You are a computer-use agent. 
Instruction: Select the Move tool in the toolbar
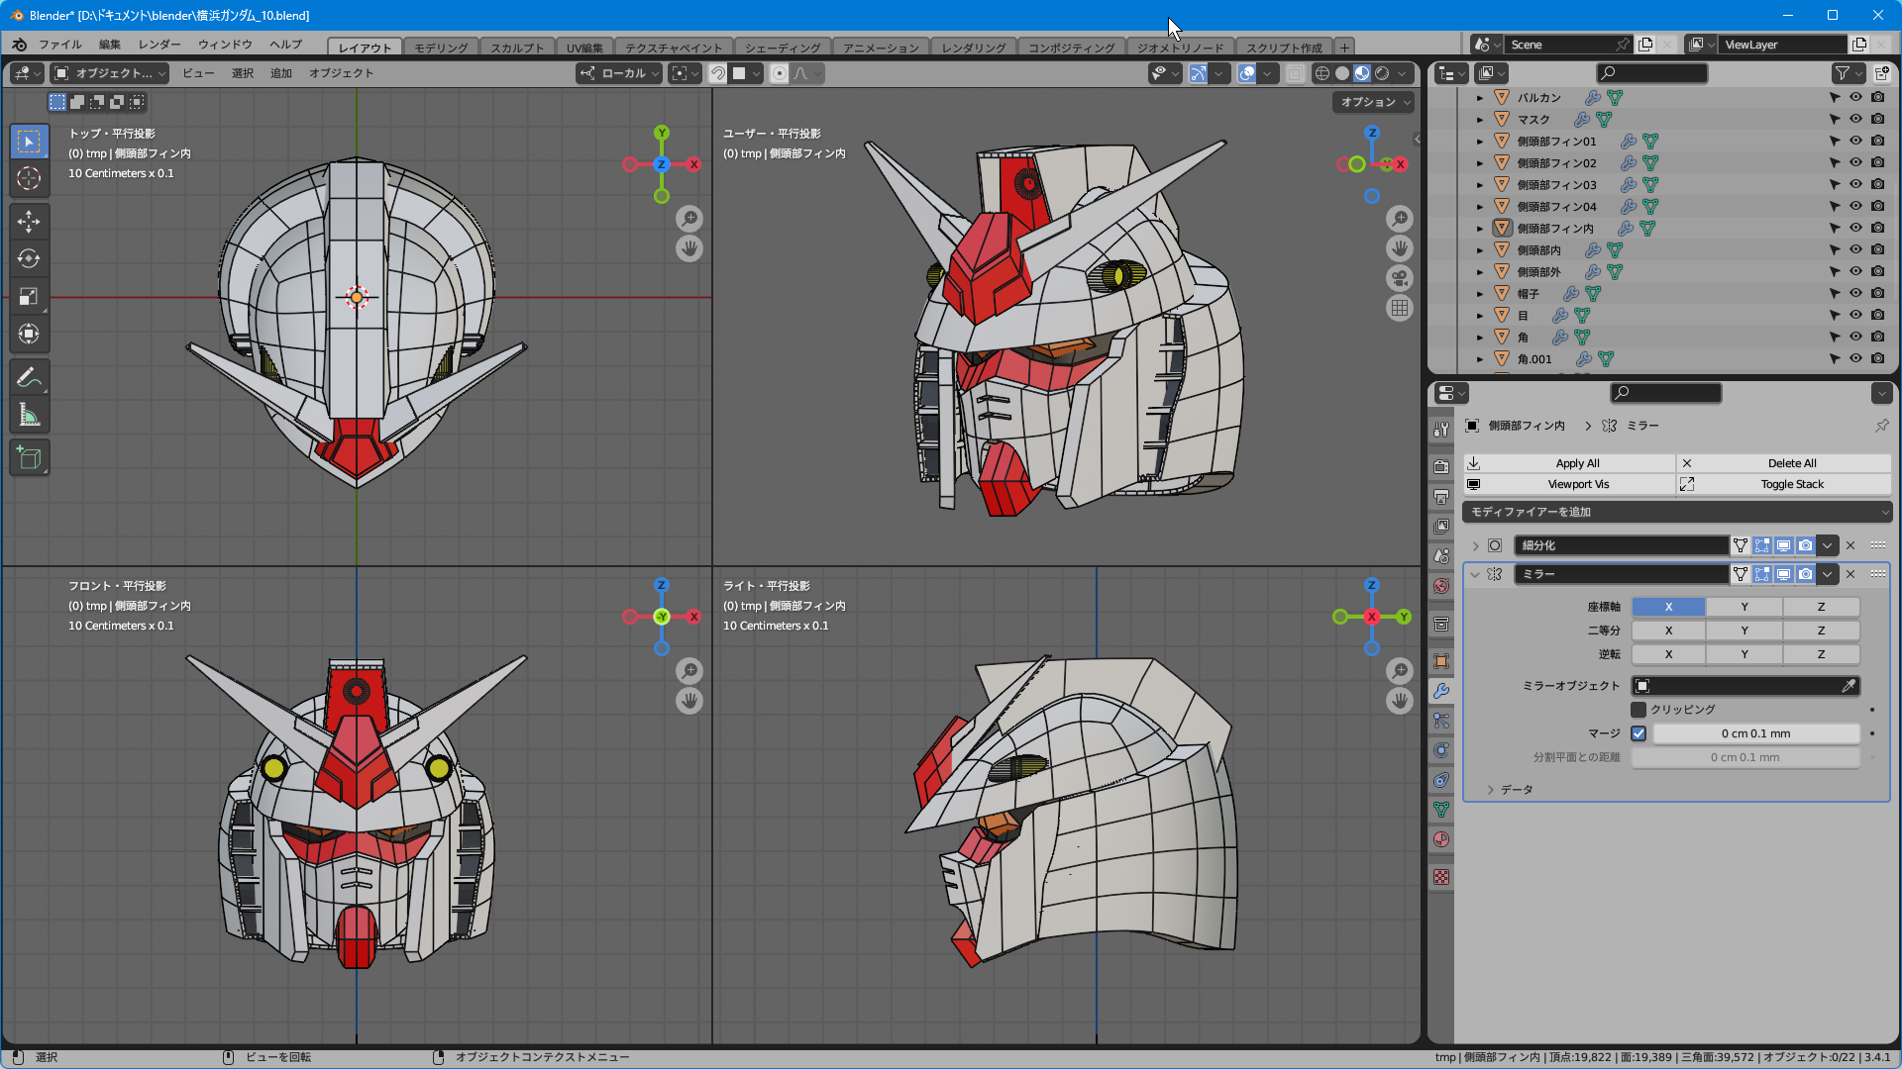29,221
